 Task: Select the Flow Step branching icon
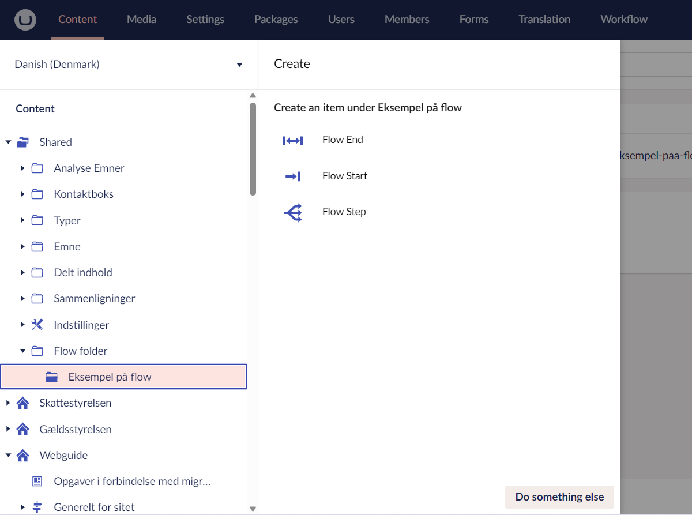(x=293, y=212)
